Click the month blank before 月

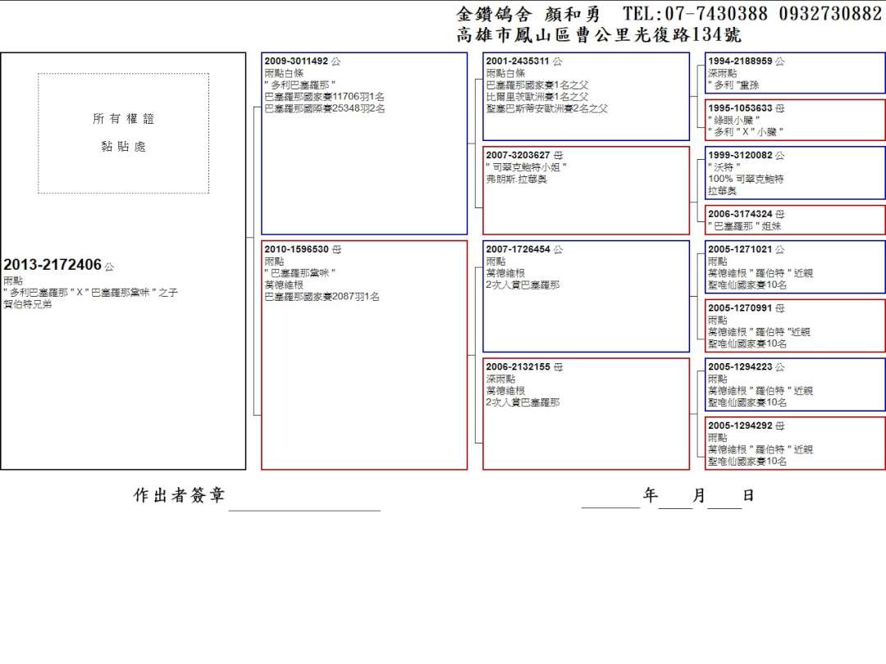pos(675,500)
